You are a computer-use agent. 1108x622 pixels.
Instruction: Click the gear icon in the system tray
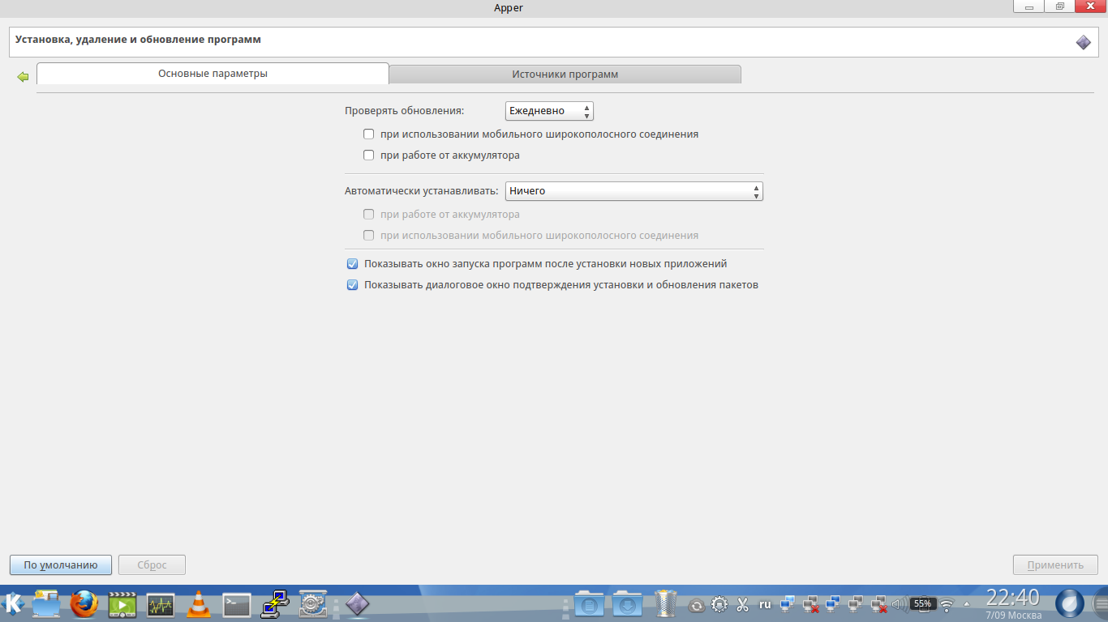719,604
